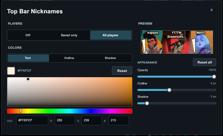Click the #FFEFD7 label beside swatch
223x136 pixels.
[x=24, y=71]
